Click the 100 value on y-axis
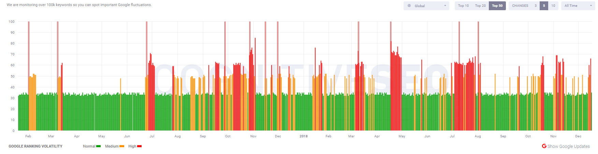Screen dimensions: 598x154 [x=12, y=21]
